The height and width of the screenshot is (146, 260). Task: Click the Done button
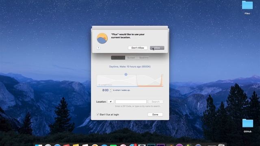click(155, 114)
